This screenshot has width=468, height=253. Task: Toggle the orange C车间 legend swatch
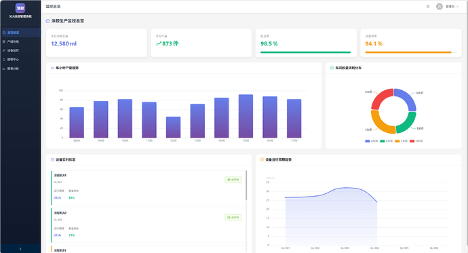pyautogui.click(x=397, y=141)
